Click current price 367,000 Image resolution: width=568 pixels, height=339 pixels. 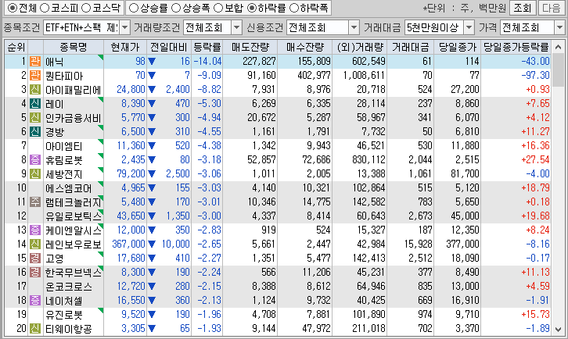128,244
